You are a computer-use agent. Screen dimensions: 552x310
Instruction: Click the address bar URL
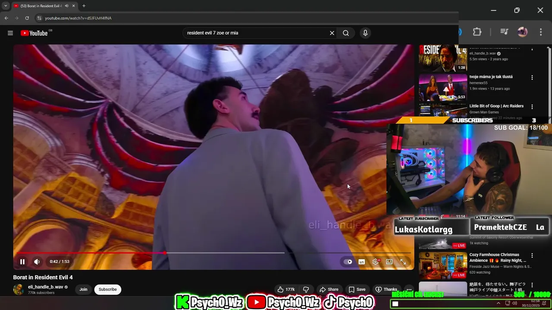click(78, 18)
